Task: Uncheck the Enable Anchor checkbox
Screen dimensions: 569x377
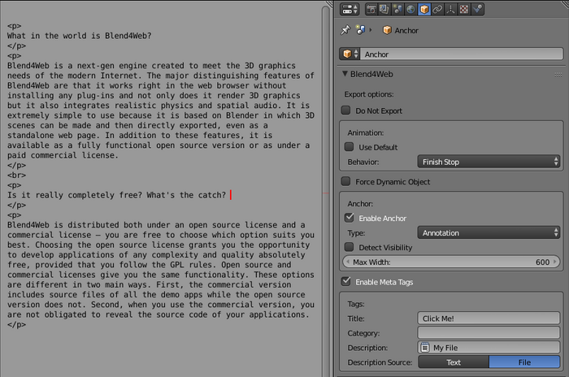Action: [x=349, y=218]
